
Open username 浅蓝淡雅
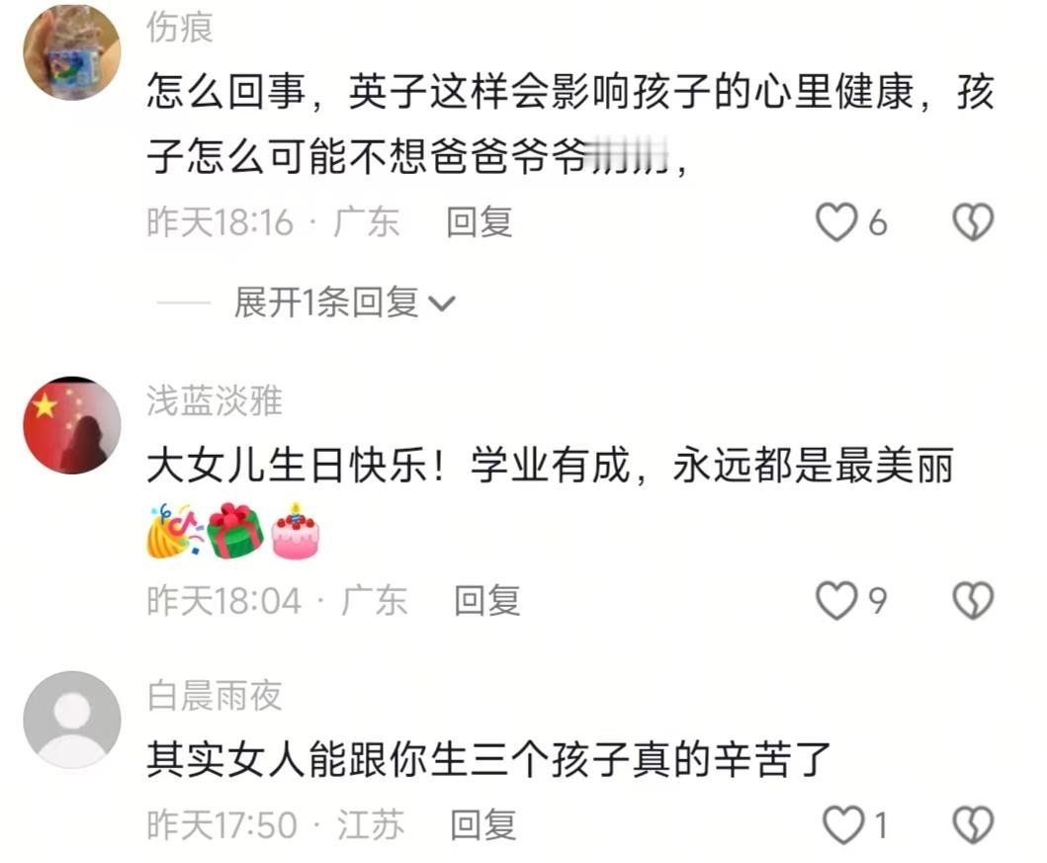215,400
